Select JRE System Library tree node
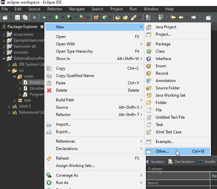Viewport: 217px width, 189px height. 28,64
